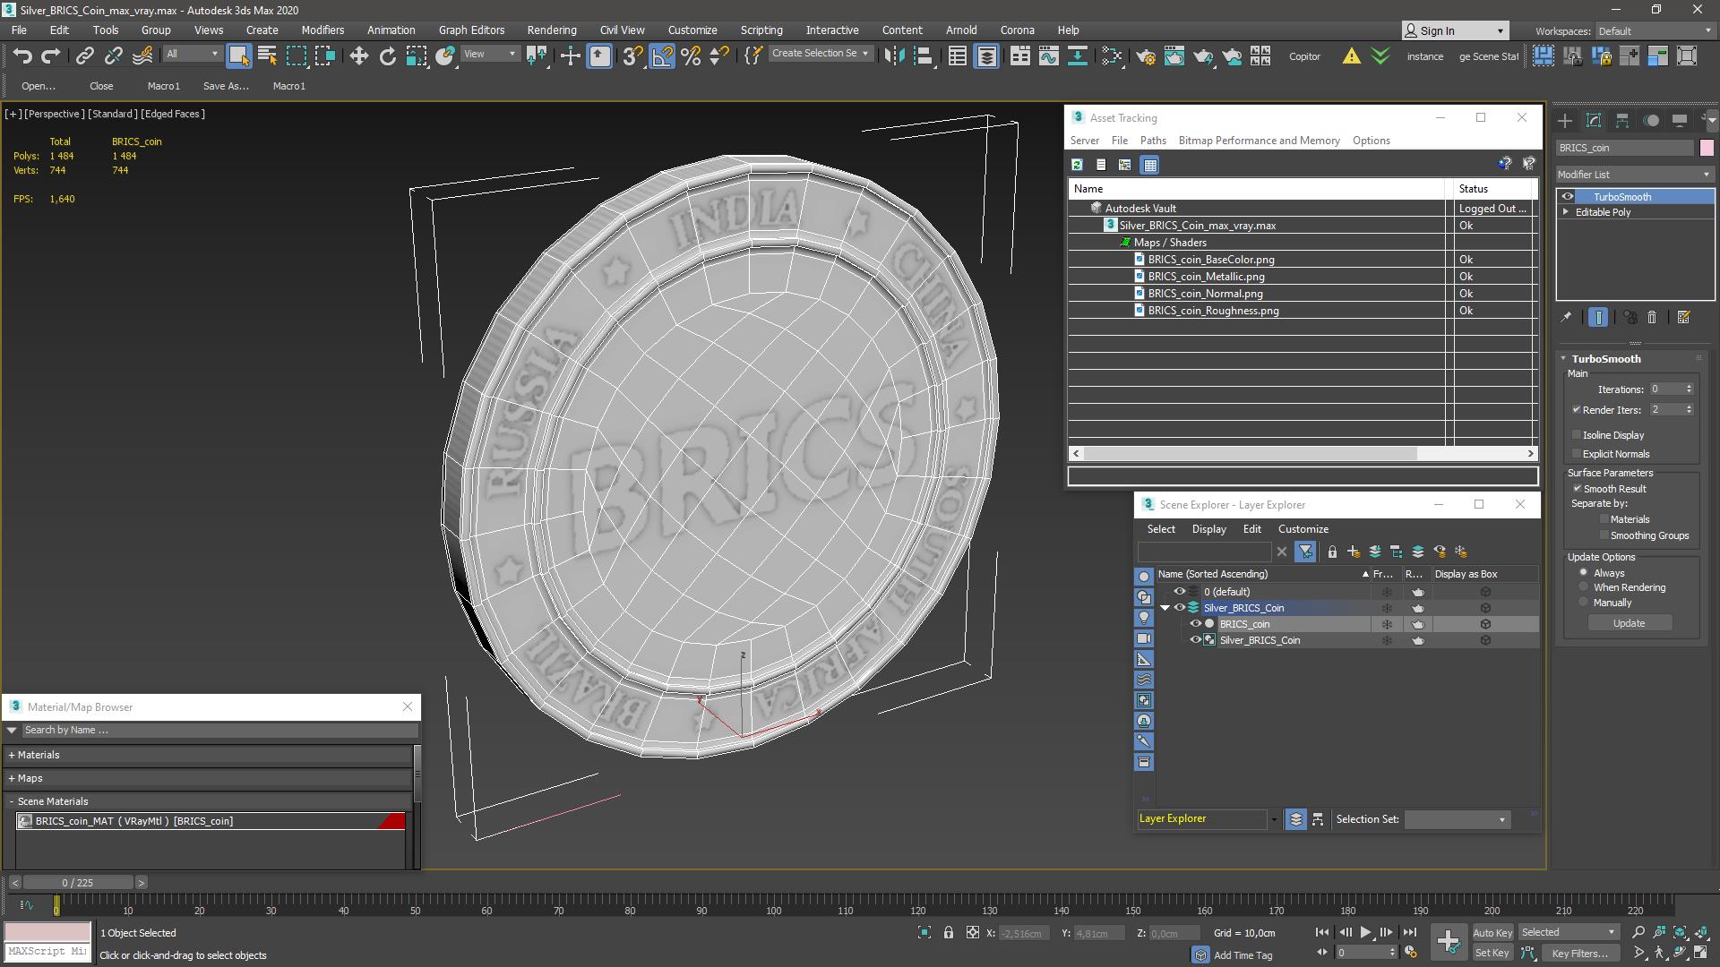
Task: Select the Always update option
Action: (x=1584, y=572)
